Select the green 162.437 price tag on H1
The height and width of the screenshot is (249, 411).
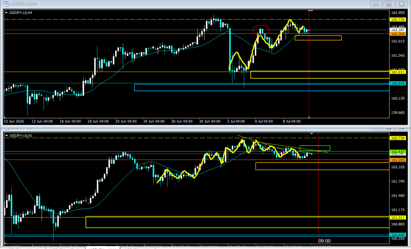point(398,152)
